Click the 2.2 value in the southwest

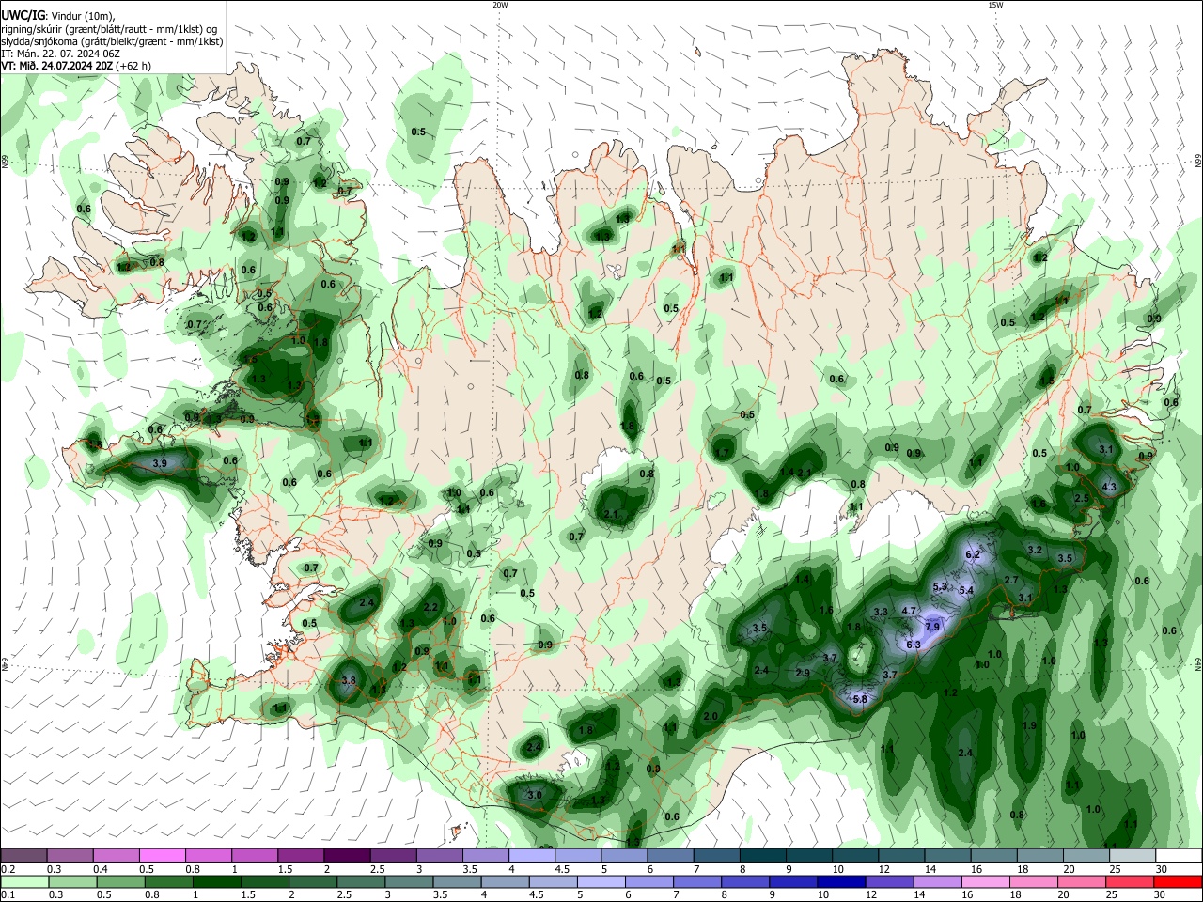coord(430,607)
